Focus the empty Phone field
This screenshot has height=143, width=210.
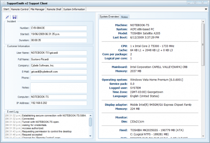(58, 78)
